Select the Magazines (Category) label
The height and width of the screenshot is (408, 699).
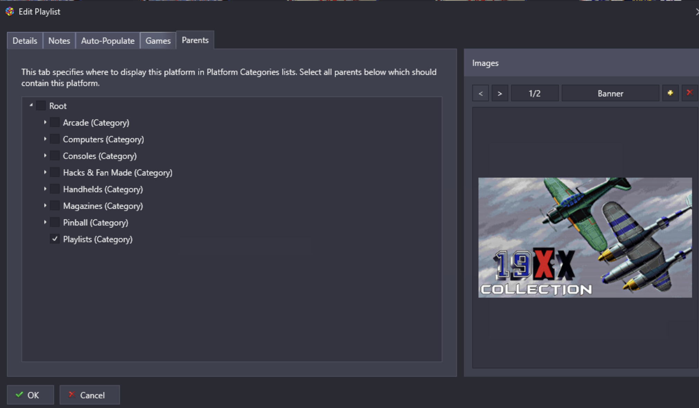[103, 206]
